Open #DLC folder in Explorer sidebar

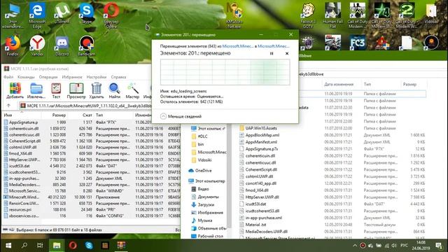point(202,136)
